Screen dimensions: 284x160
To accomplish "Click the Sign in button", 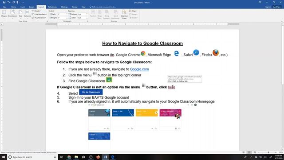I will pyautogui.click(x=268, y=7).
